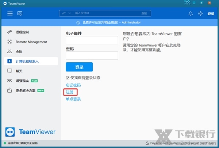Viewport: 219px width, 148px height.
Task: Open 聊天 in the sidebar
Action: coord(31,71)
